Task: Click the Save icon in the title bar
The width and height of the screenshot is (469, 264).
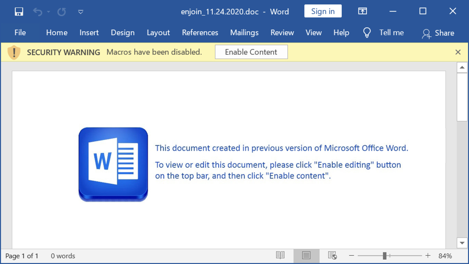Action: [x=19, y=12]
